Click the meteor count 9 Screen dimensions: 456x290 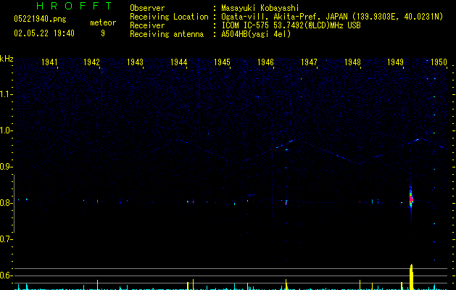point(103,33)
